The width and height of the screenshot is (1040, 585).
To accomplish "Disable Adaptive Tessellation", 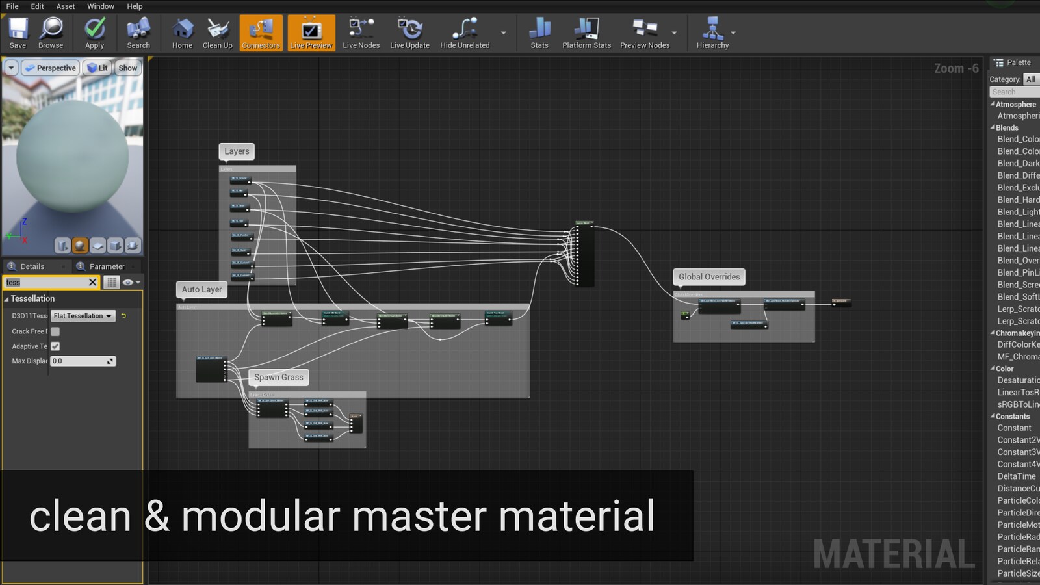I will click(x=55, y=346).
